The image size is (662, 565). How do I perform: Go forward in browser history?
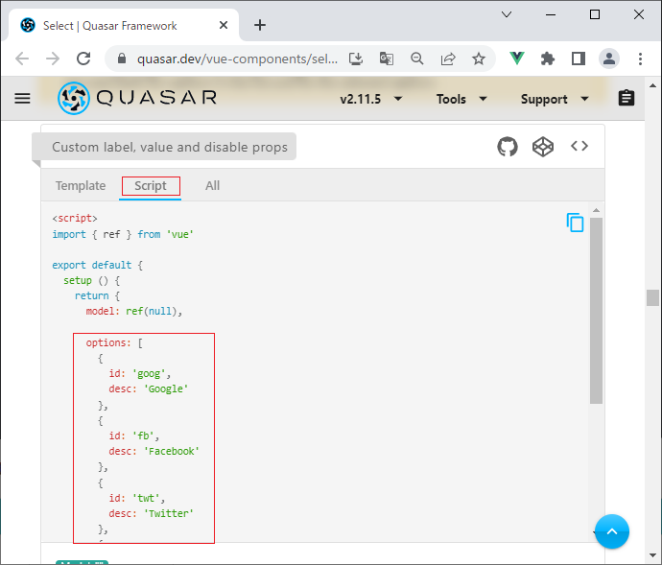pyautogui.click(x=53, y=59)
